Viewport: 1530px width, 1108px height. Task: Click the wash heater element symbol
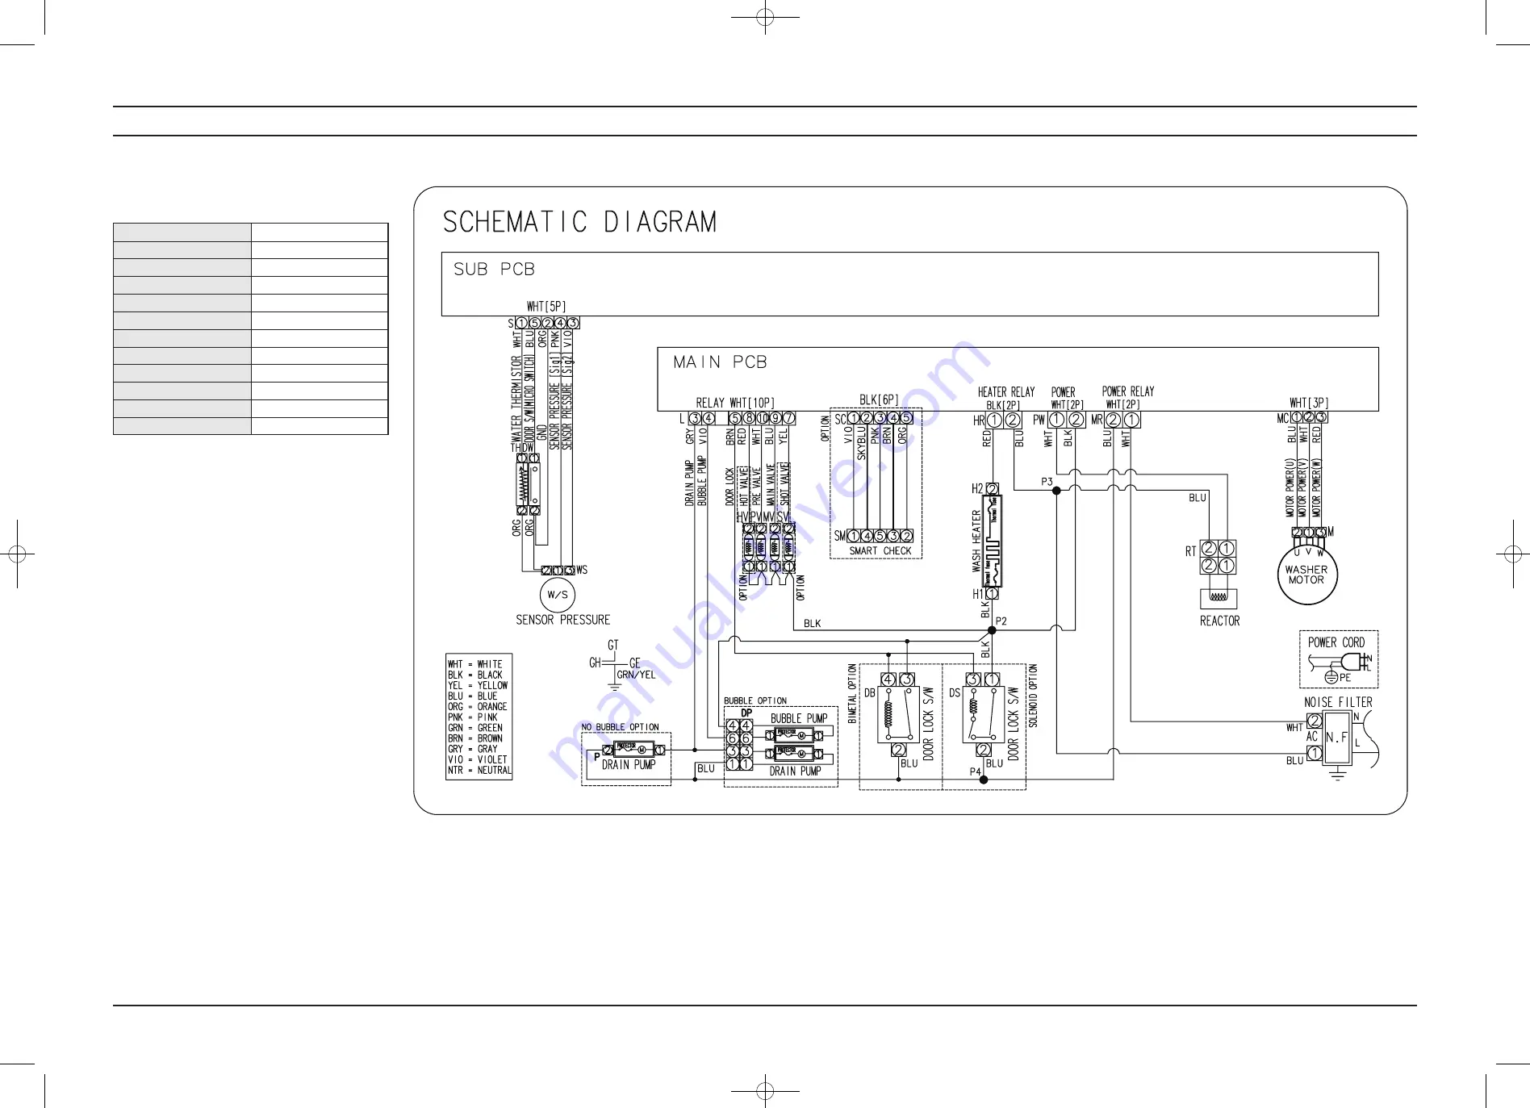coord(993,541)
